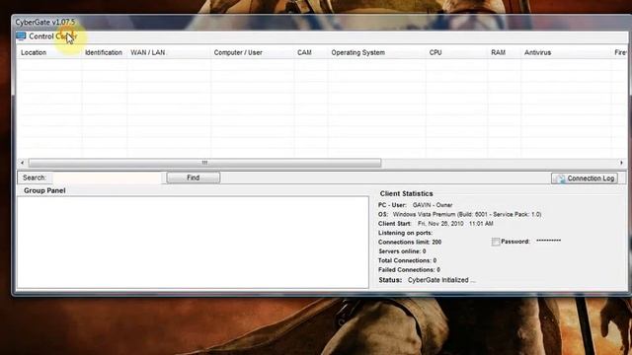This screenshot has width=632, height=355.
Task: Open the Connection Log
Action: [584, 178]
